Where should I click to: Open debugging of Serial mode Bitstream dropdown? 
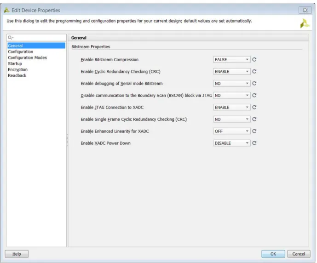232,83
